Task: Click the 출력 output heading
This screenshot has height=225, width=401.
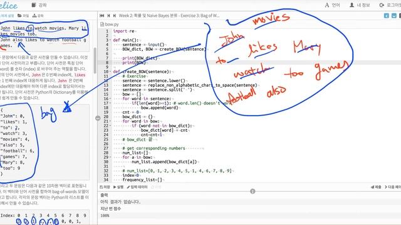Action: point(104,195)
